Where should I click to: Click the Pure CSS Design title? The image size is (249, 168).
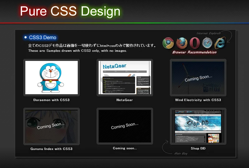[x=70, y=11]
